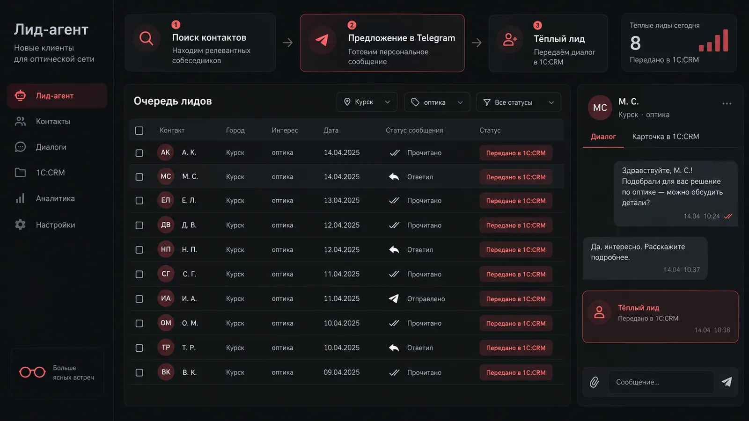749x421 pixels.
Task: Click the add-user icon in Тёплый лид step
Action: point(510,40)
